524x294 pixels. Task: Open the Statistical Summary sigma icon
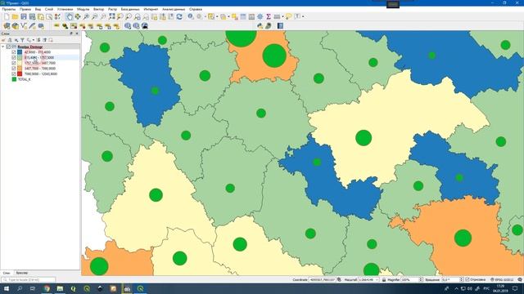tap(269, 16)
